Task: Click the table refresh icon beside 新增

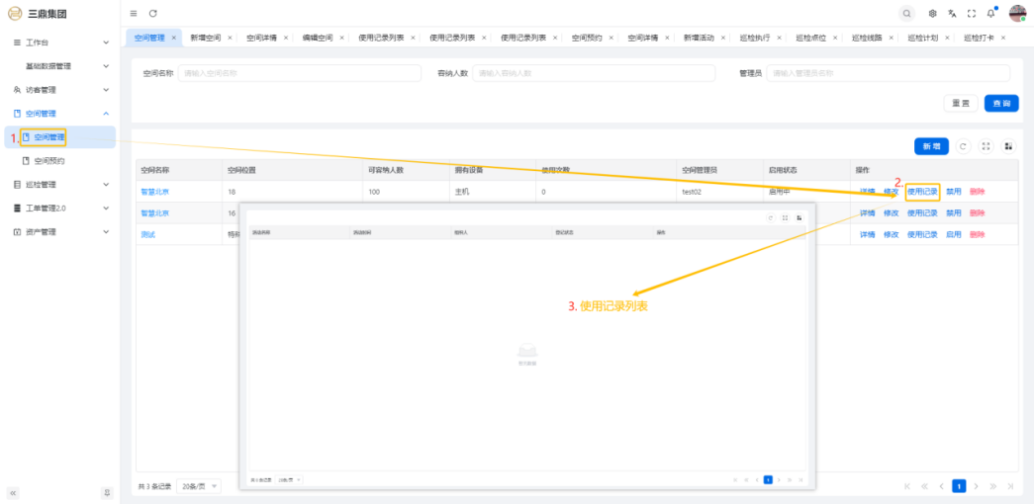Action: pos(963,146)
